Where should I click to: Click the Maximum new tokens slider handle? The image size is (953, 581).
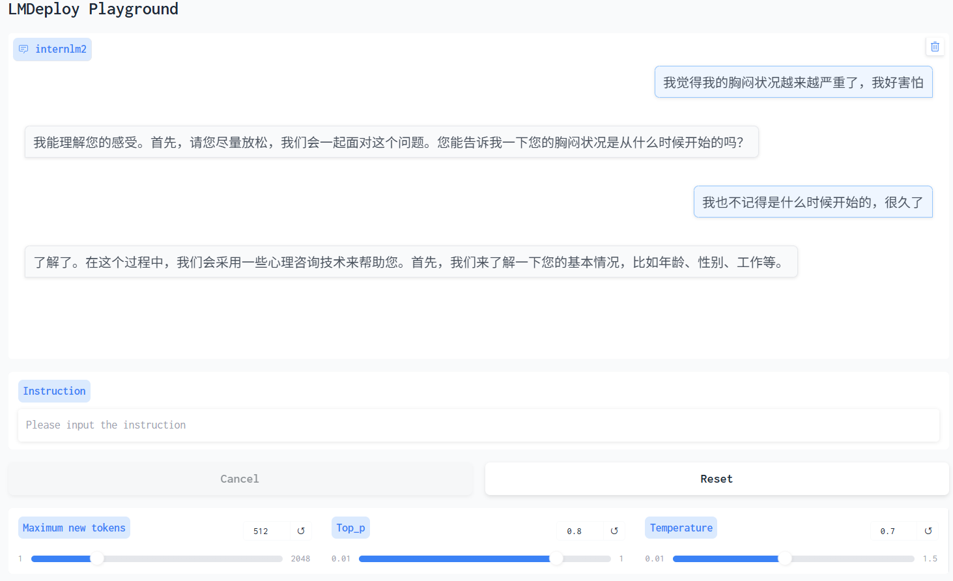pos(97,558)
